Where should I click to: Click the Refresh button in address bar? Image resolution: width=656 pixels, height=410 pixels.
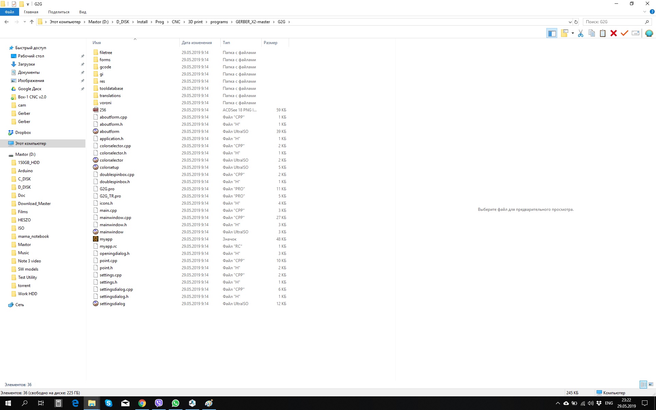[x=576, y=22]
